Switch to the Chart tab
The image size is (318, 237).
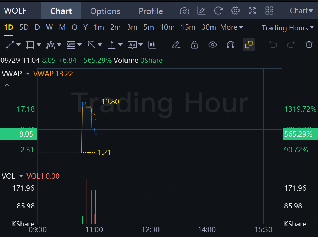coord(61,11)
